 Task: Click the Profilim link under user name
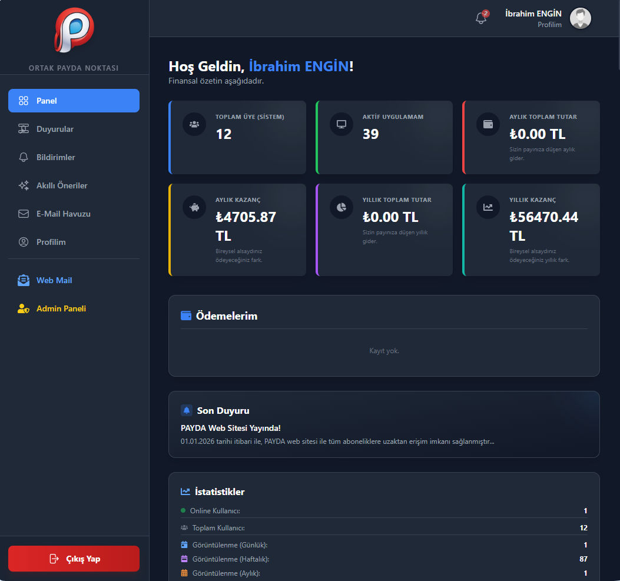(x=549, y=25)
